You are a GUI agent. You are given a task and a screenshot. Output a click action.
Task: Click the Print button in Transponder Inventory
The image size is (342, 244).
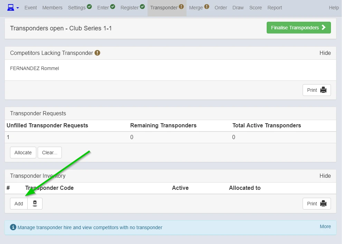(316, 204)
